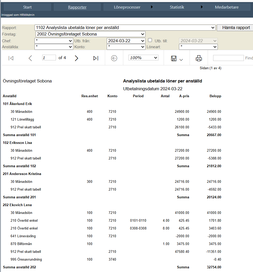Open the Start menu item
Screen dimensions: 253x272
(x=27, y=7)
